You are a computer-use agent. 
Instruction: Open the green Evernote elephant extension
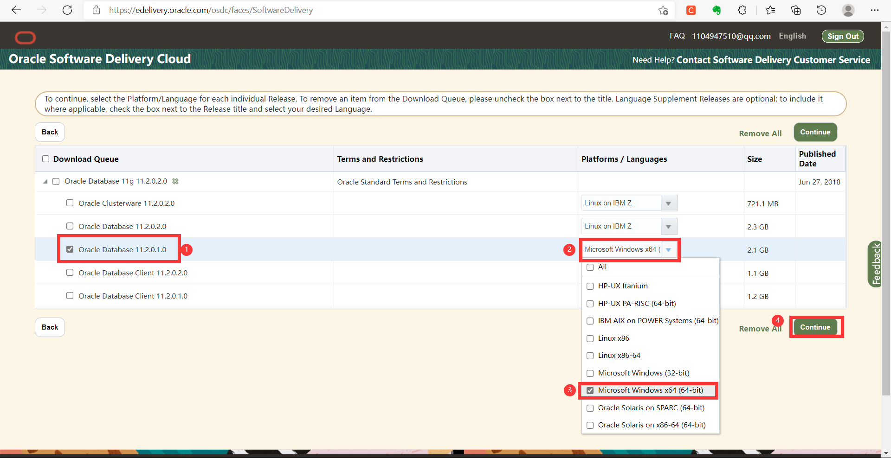(717, 10)
